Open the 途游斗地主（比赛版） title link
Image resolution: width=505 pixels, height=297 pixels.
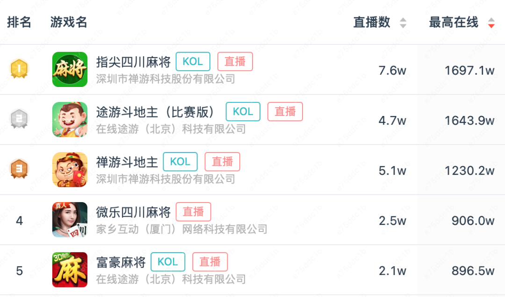[x=155, y=112]
